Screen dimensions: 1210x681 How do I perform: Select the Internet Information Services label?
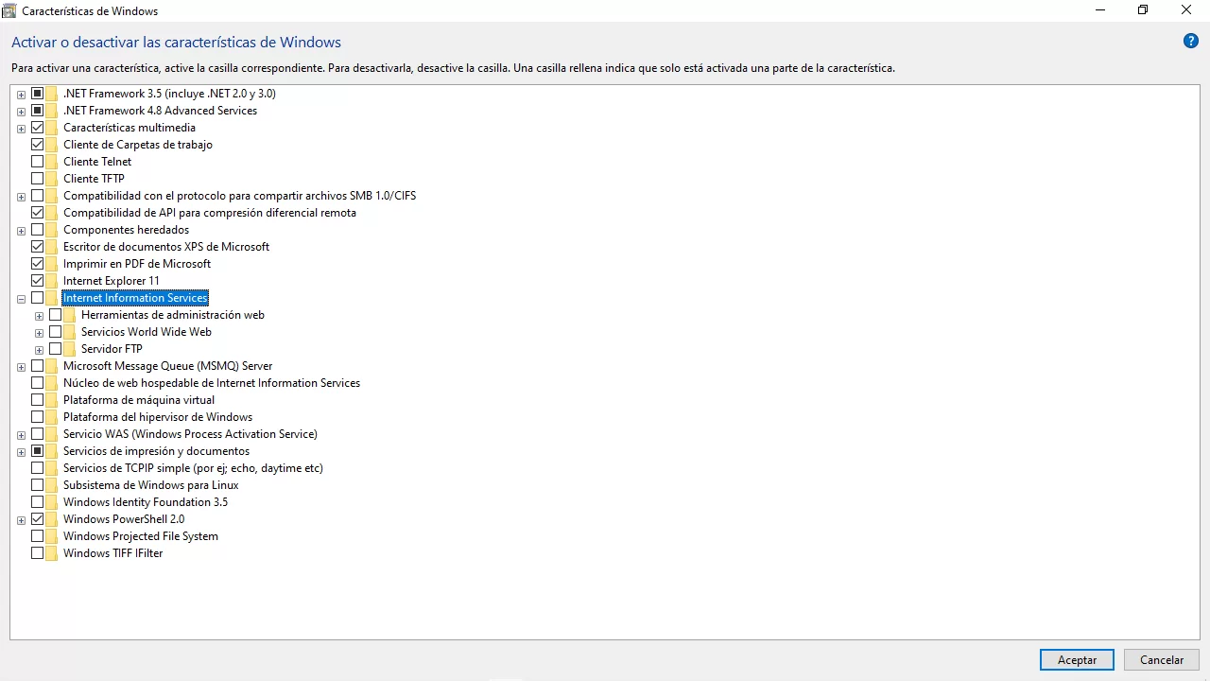[x=135, y=298]
